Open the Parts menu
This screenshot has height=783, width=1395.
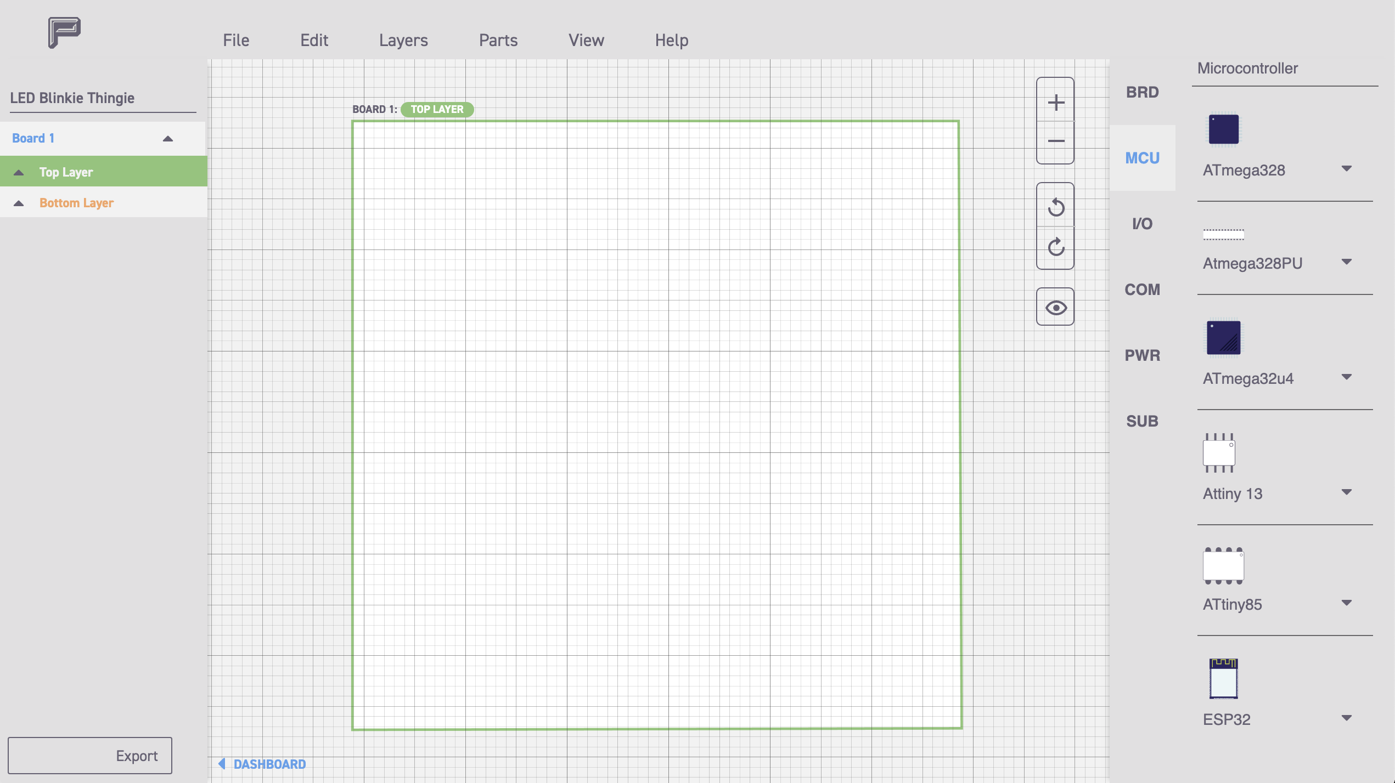(x=497, y=39)
